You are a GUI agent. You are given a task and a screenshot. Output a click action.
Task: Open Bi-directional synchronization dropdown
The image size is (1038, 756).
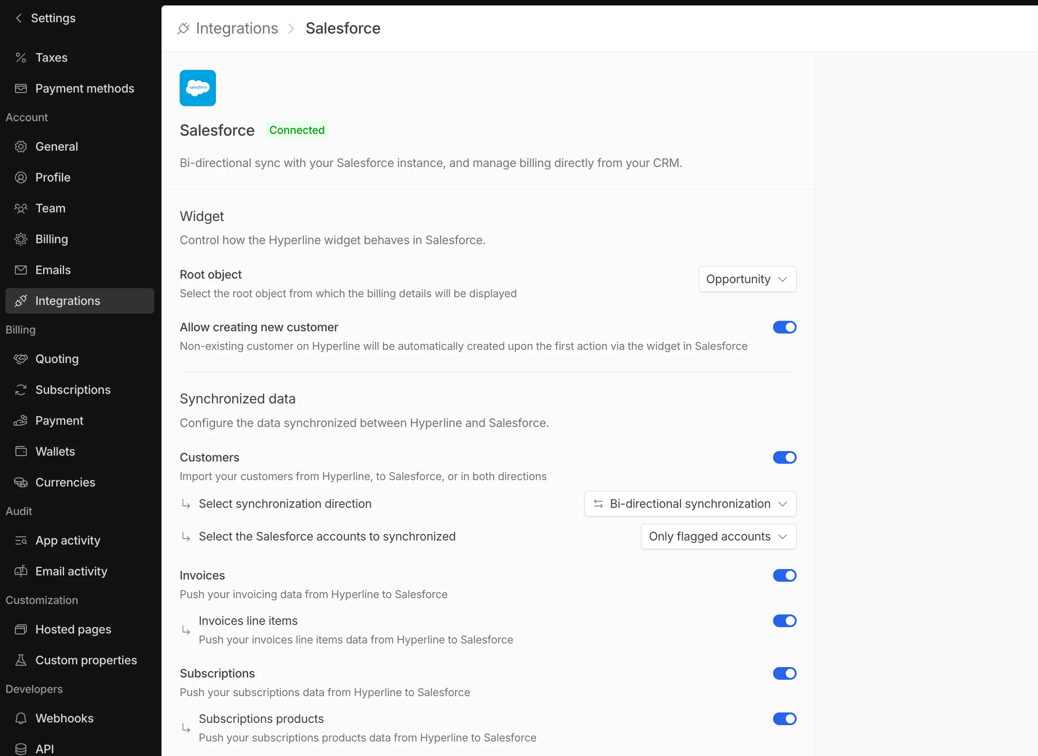pyautogui.click(x=690, y=504)
